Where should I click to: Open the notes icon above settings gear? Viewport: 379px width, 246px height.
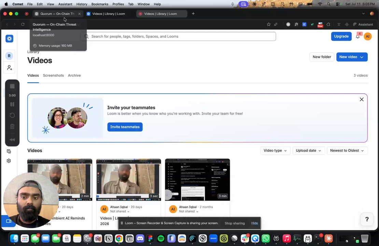[9, 151]
